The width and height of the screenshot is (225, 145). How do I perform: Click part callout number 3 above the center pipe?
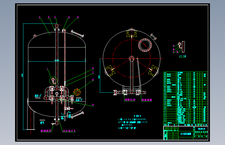click(x=55, y=17)
